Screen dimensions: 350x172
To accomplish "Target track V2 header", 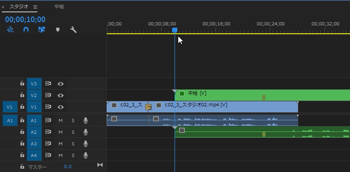I will pos(34,95).
